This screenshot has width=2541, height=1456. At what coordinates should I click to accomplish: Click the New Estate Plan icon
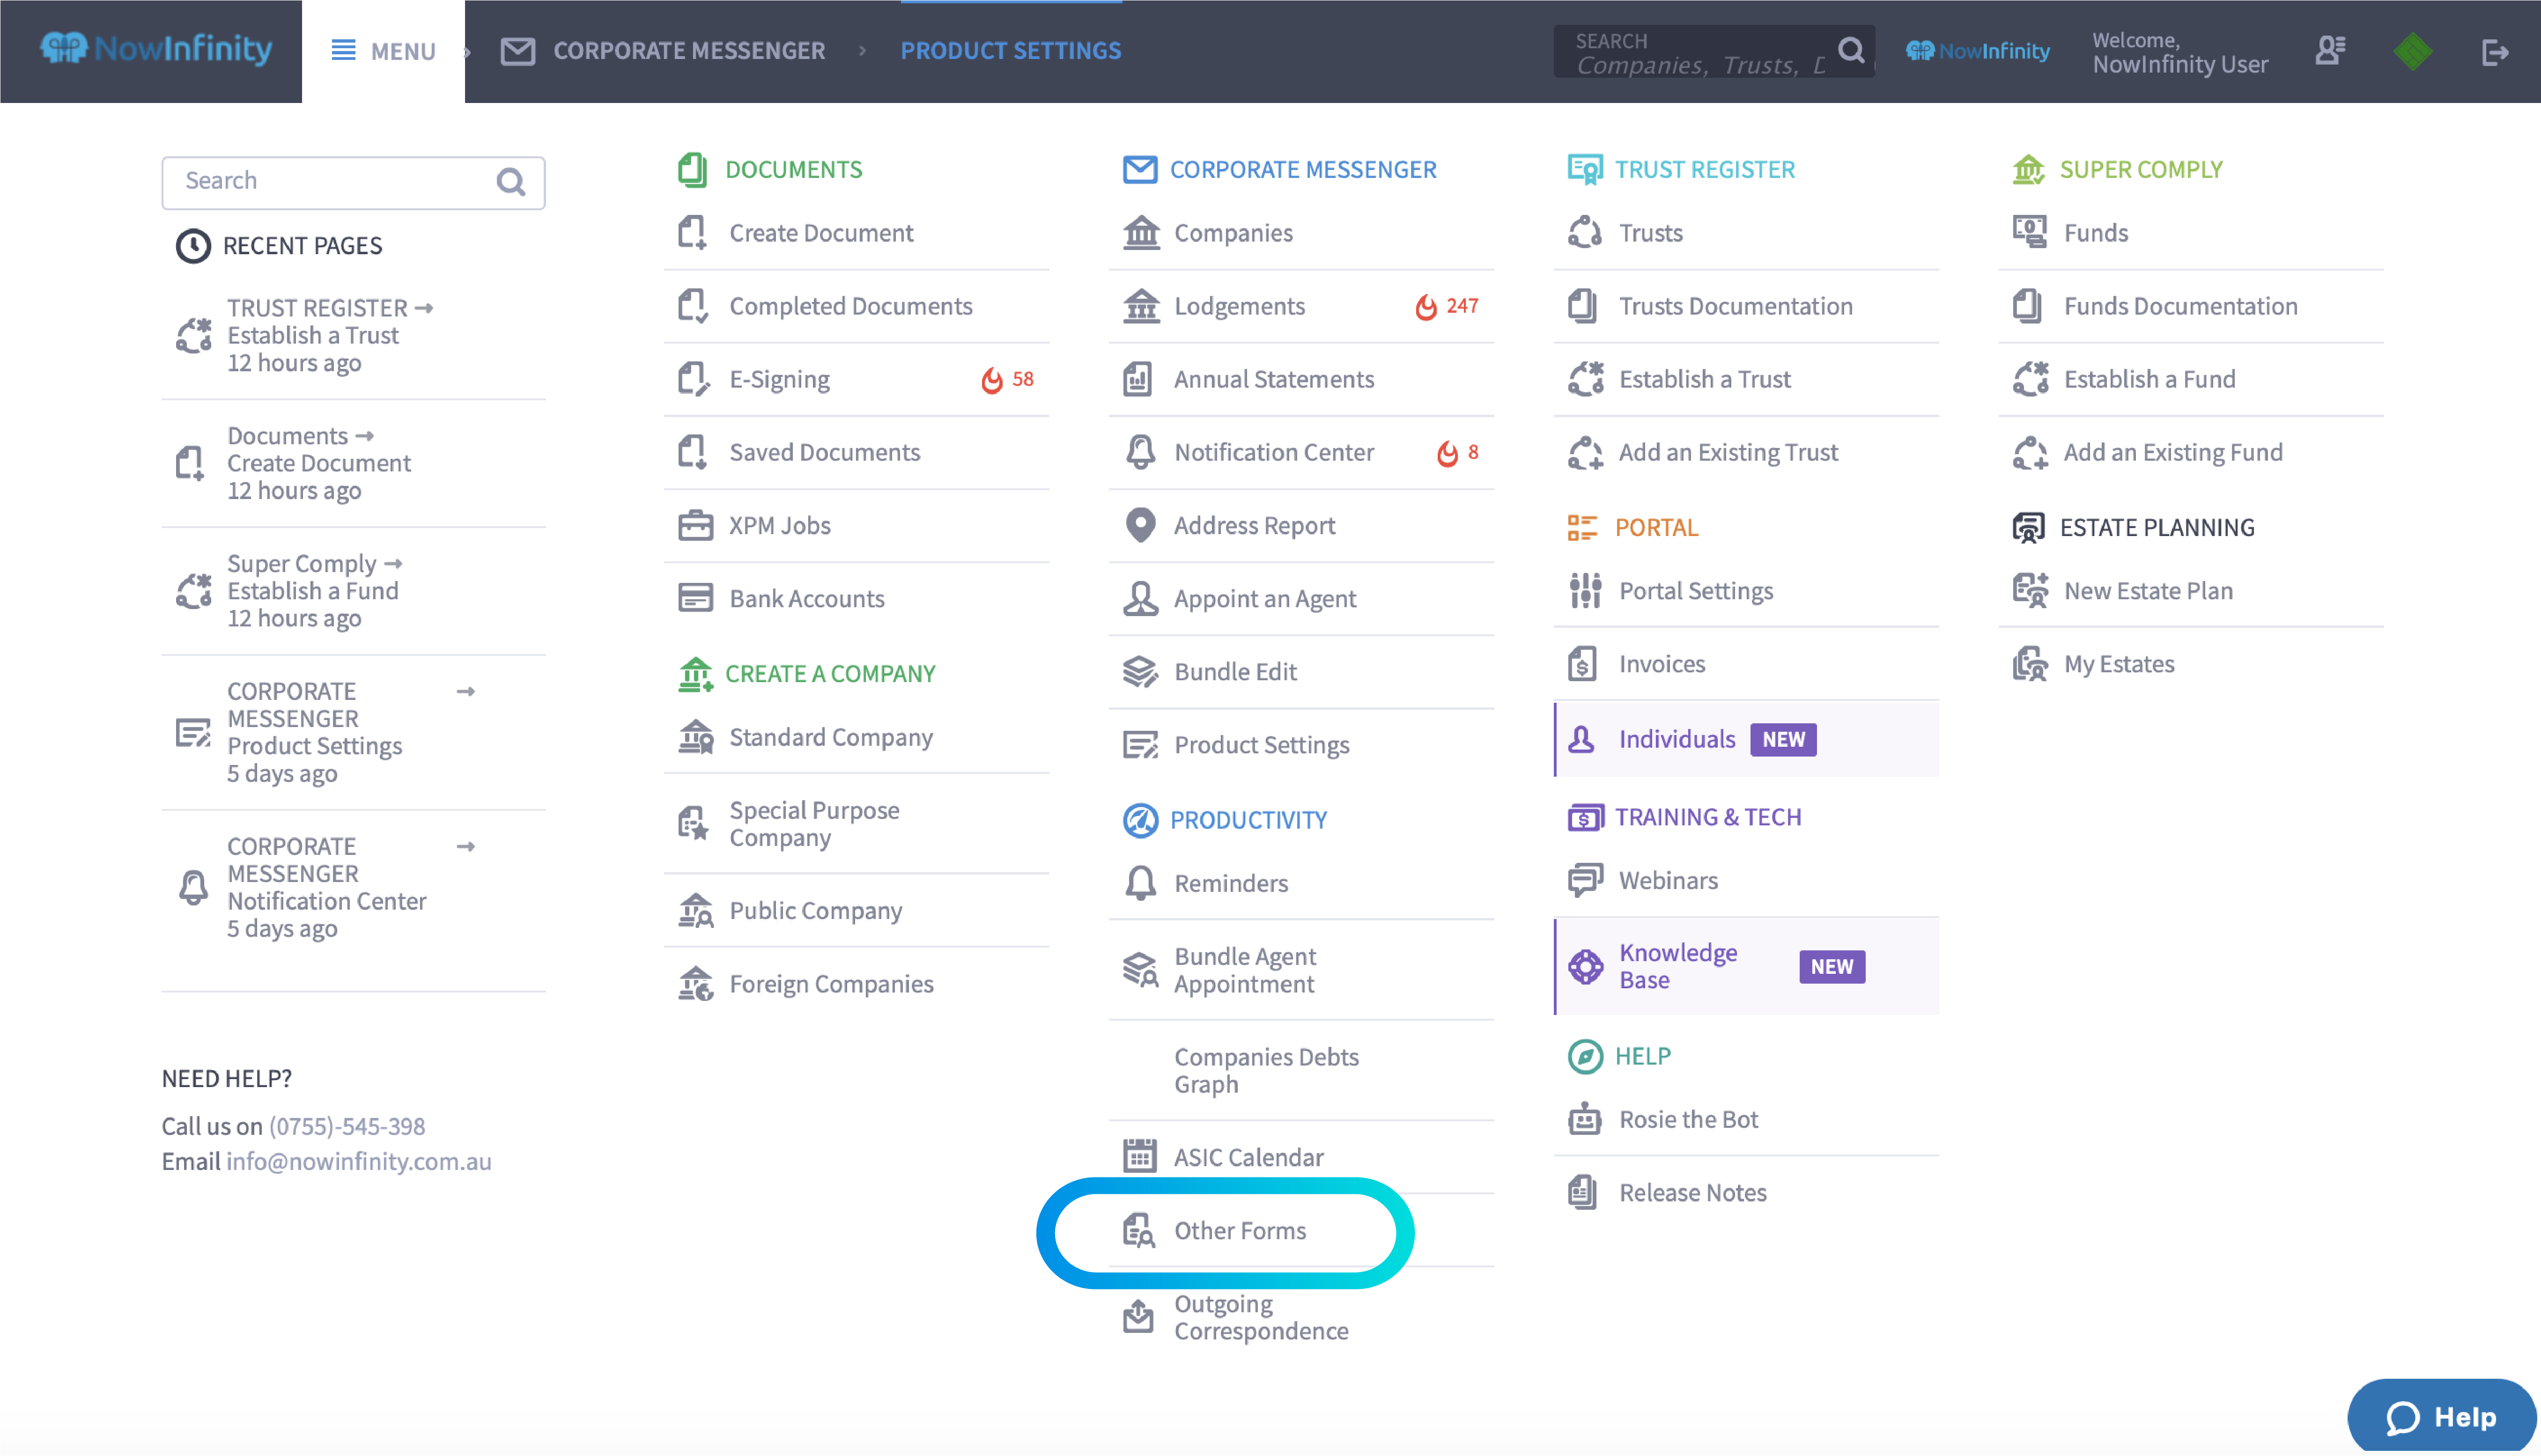click(2030, 590)
